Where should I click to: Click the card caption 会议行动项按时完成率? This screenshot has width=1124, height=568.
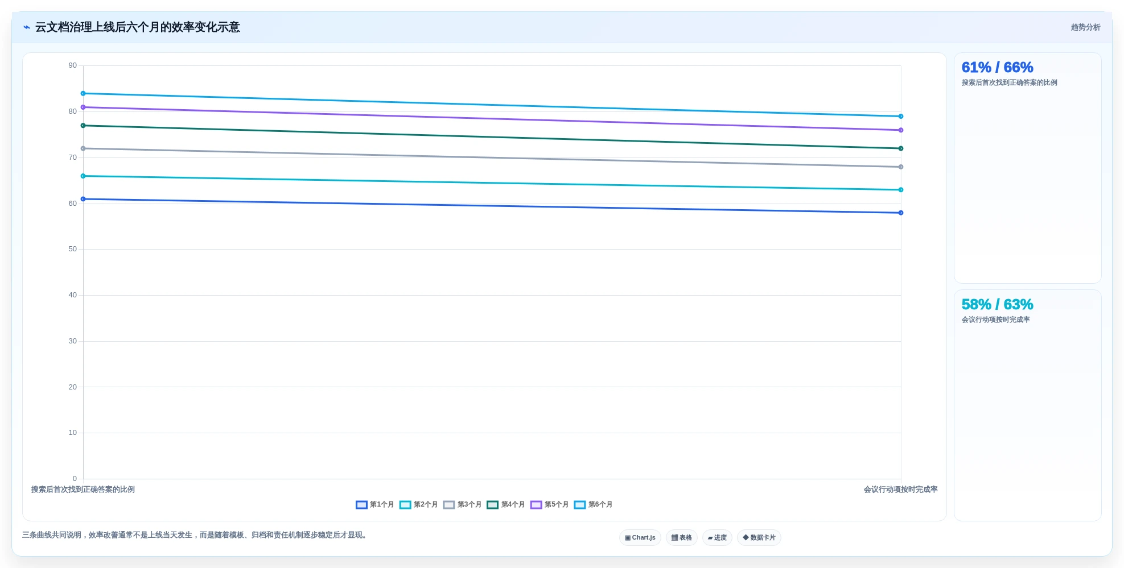(x=995, y=320)
